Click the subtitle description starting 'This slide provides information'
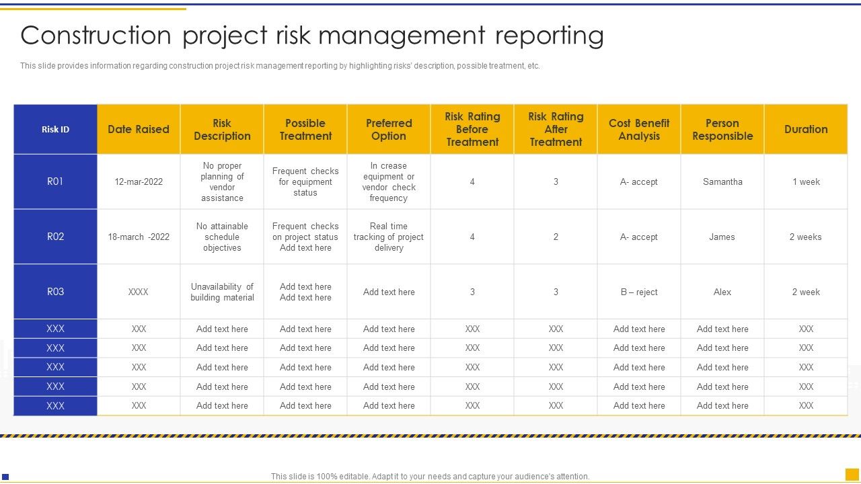The width and height of the screenshot is (861, 484). 280,66
